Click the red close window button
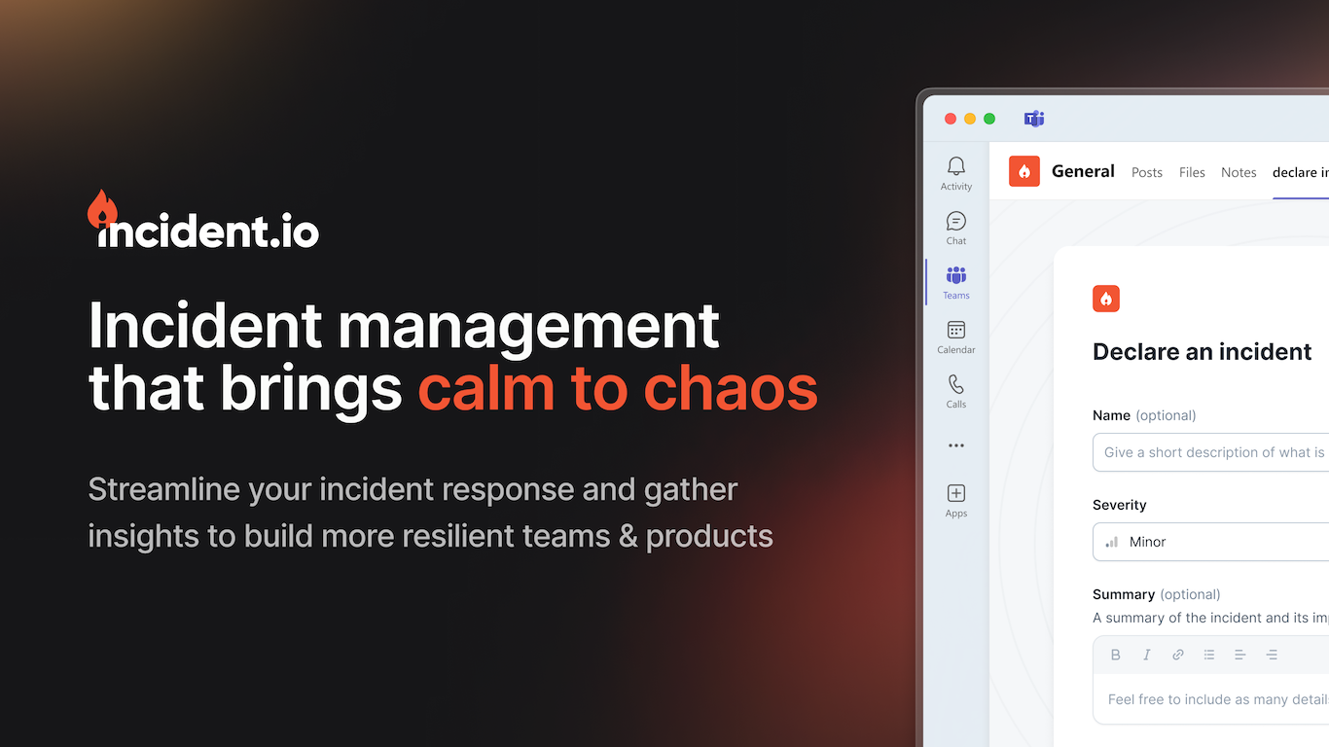Viewport: 1329px width, 747px height. pyautogui.click(x=951, y=119)
